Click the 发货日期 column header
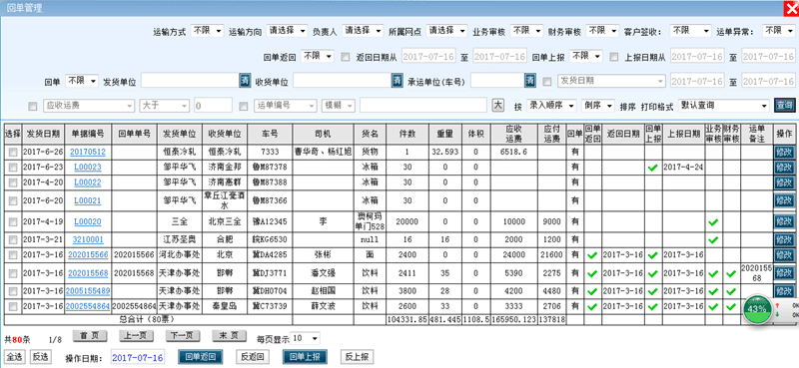 (x=43, y=134)
